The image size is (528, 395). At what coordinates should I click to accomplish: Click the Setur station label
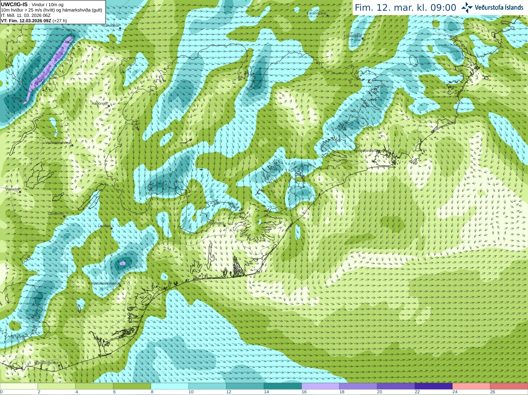tap(16, 99)
